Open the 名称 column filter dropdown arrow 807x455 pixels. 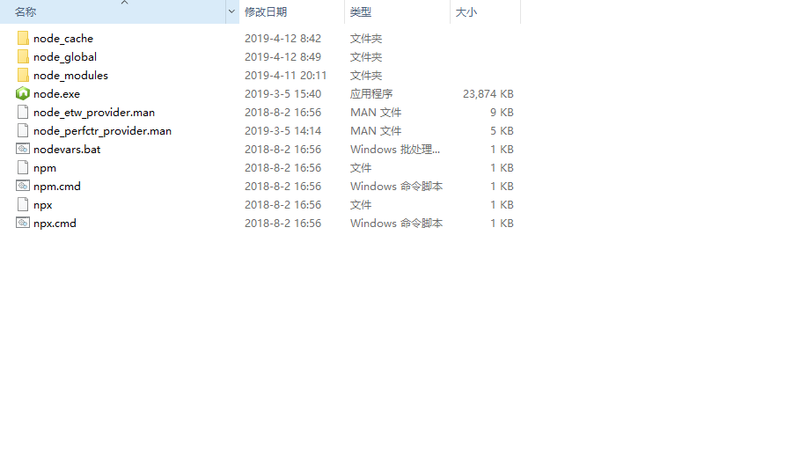pos(231,11)
